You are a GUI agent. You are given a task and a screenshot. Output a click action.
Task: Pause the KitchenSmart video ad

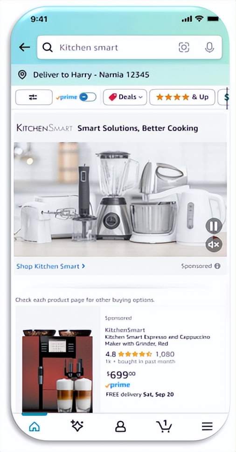click(214, 226)
